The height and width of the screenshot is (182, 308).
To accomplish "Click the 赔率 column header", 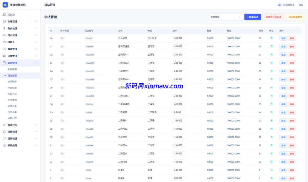I will 175,31.
